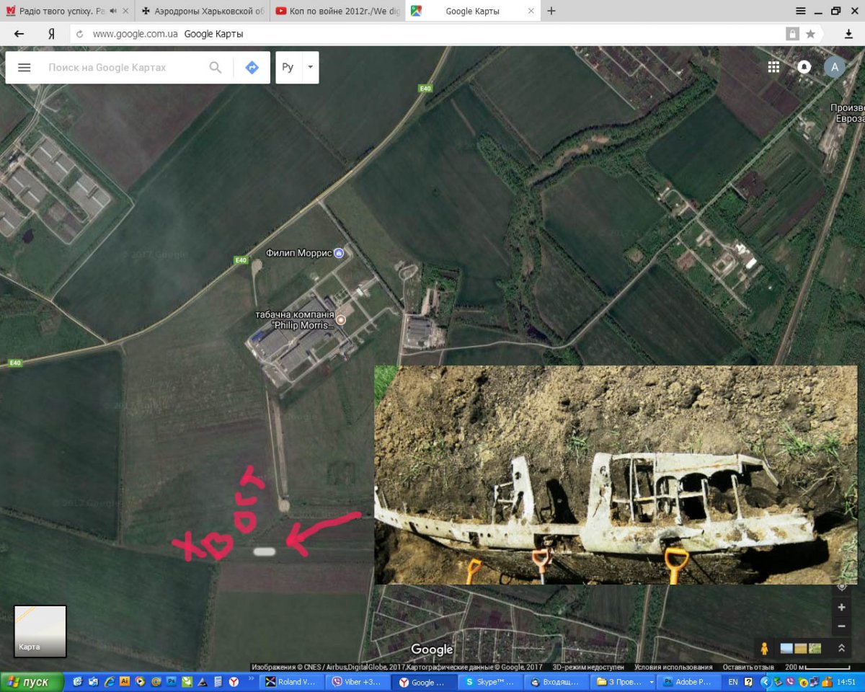Click the Оставить отзыв link
865x692 pixels.
748,667
